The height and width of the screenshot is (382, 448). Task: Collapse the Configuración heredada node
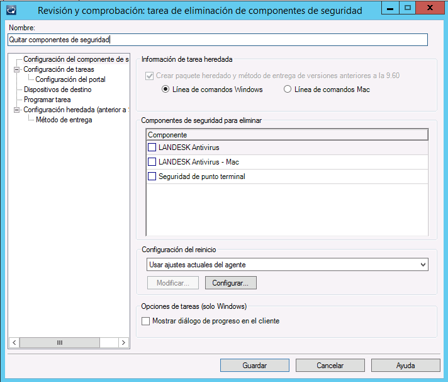pos(16,110)
